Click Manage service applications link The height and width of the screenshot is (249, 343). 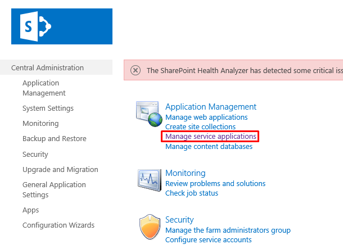tap(211, 137)
